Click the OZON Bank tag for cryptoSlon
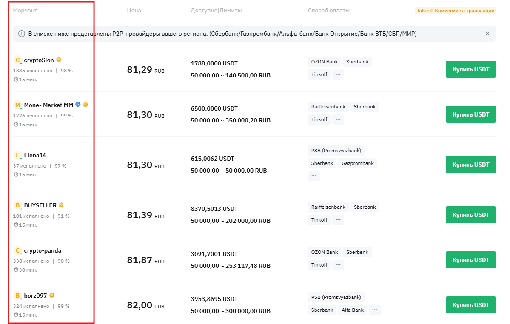 [x=324, y=62]
